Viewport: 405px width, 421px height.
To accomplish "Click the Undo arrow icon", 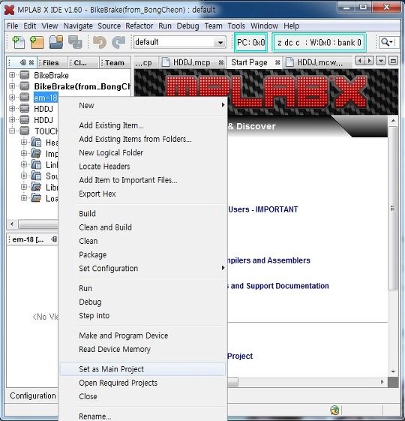I will [100, 42].
